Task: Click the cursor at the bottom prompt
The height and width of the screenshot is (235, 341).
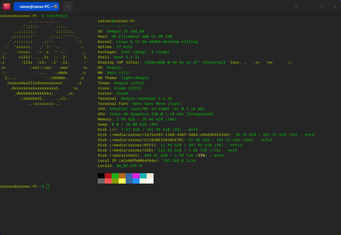Action: tap(48, 186)
